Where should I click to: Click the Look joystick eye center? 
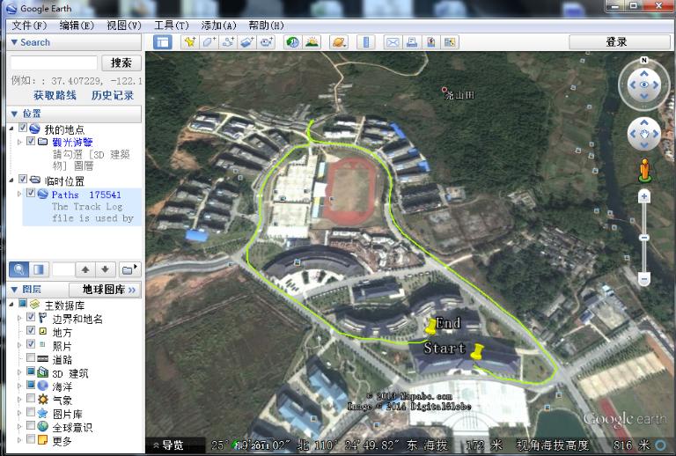[644, 85]
